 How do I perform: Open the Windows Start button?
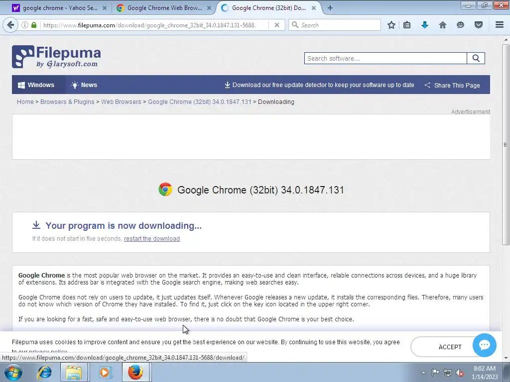tap(13, 372)
